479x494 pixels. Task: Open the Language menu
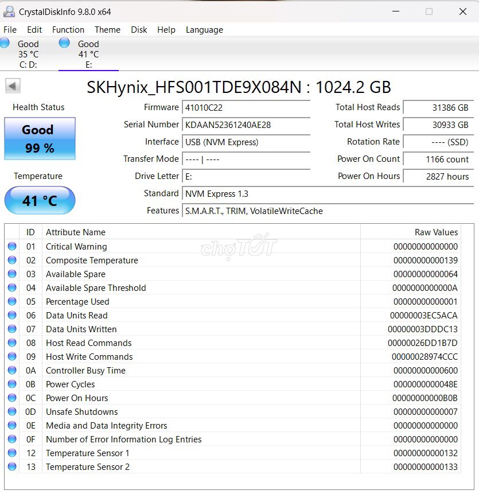[x=204, y=29]
